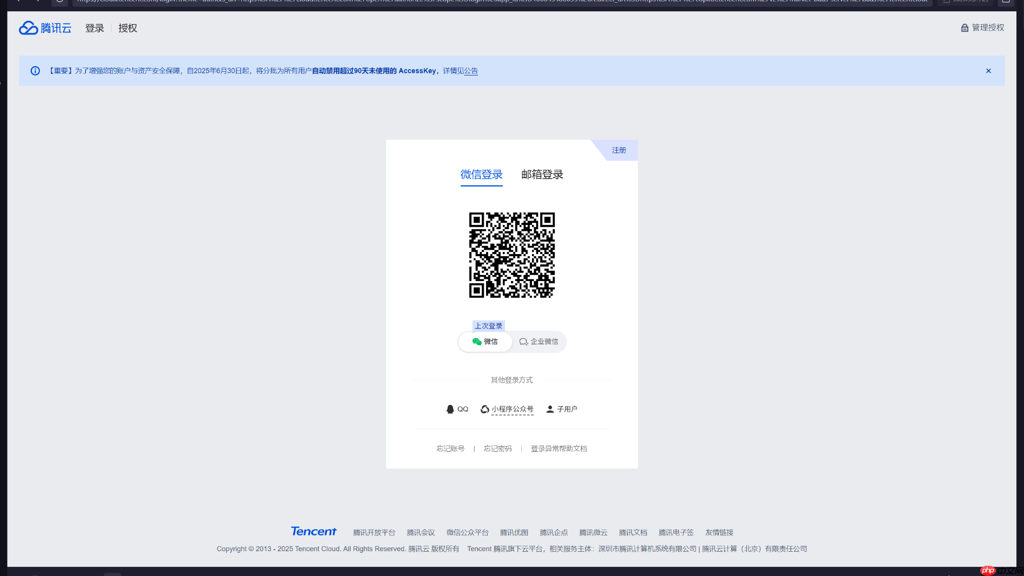Click the info icon in the notice banner
This screenshot has height=576, width=1024.
[35, 71]
